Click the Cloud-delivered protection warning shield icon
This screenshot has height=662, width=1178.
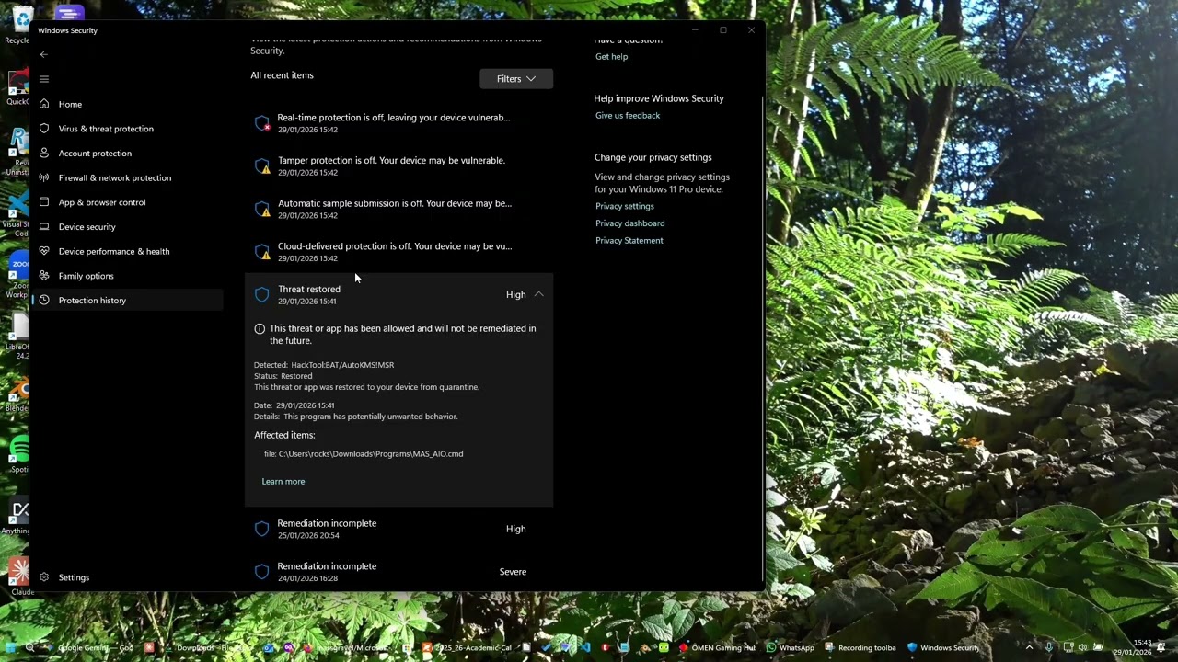coord(262,252)
